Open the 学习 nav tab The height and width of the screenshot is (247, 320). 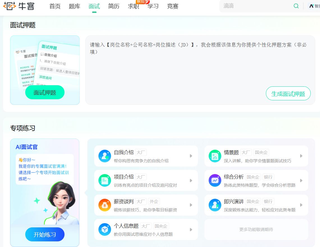click(x=153, y=6)
